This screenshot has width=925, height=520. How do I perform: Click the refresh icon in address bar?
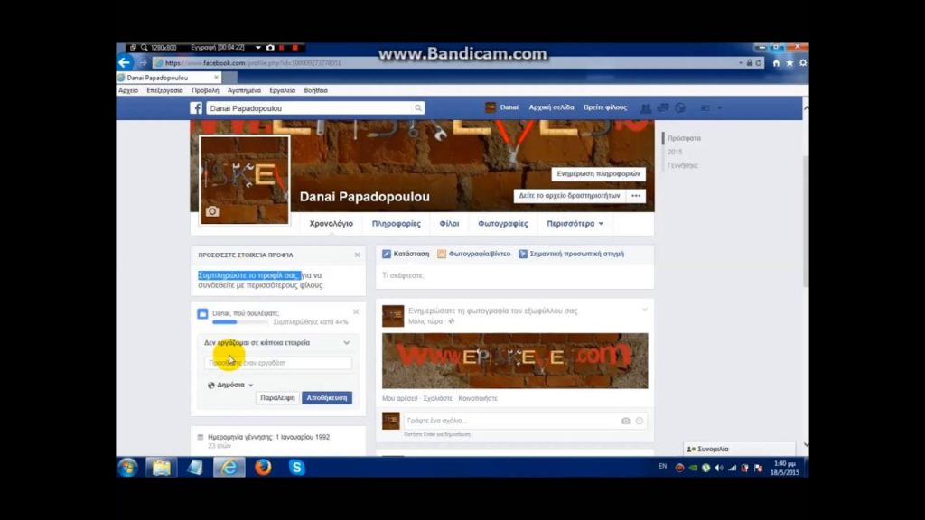click(759, 62)
